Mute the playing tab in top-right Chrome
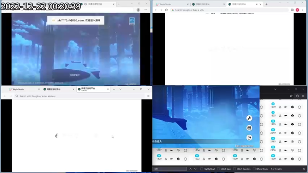Viewport: 308px width, 173px height. 257,4
